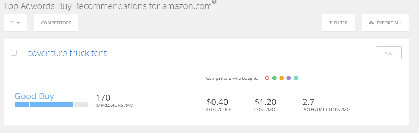Toggle the select-all checkbox in toolbar

[13, 23]
